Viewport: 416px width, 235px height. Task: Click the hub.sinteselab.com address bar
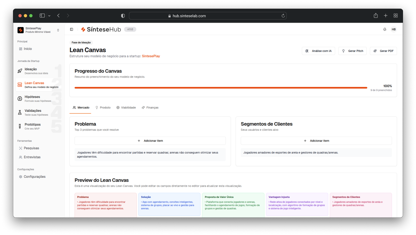[207, 16]
